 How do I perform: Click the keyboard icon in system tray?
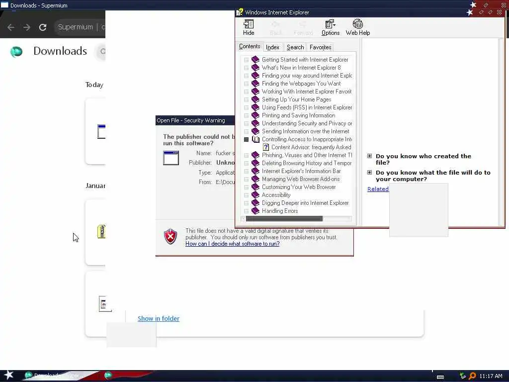click(x=440, y=377)
